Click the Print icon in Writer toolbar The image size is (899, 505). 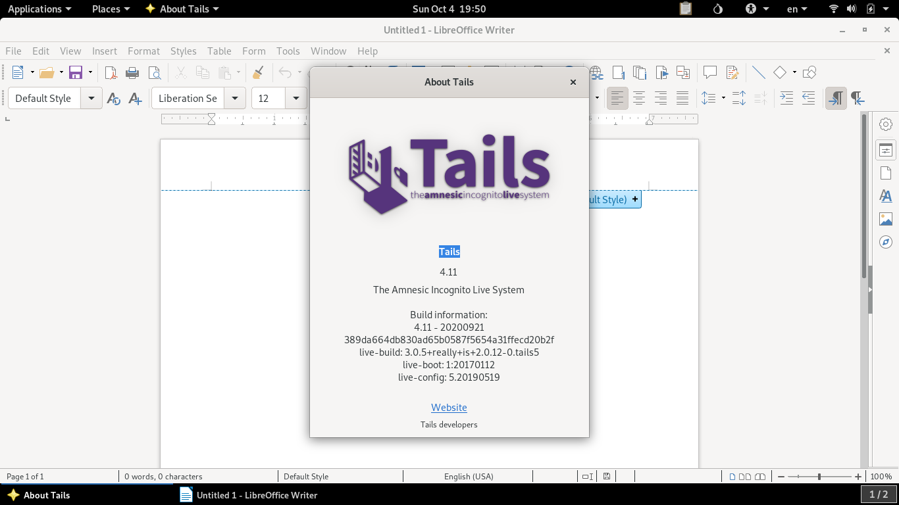132,72
